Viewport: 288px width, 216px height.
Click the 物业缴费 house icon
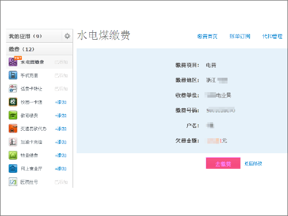(13, 155)
